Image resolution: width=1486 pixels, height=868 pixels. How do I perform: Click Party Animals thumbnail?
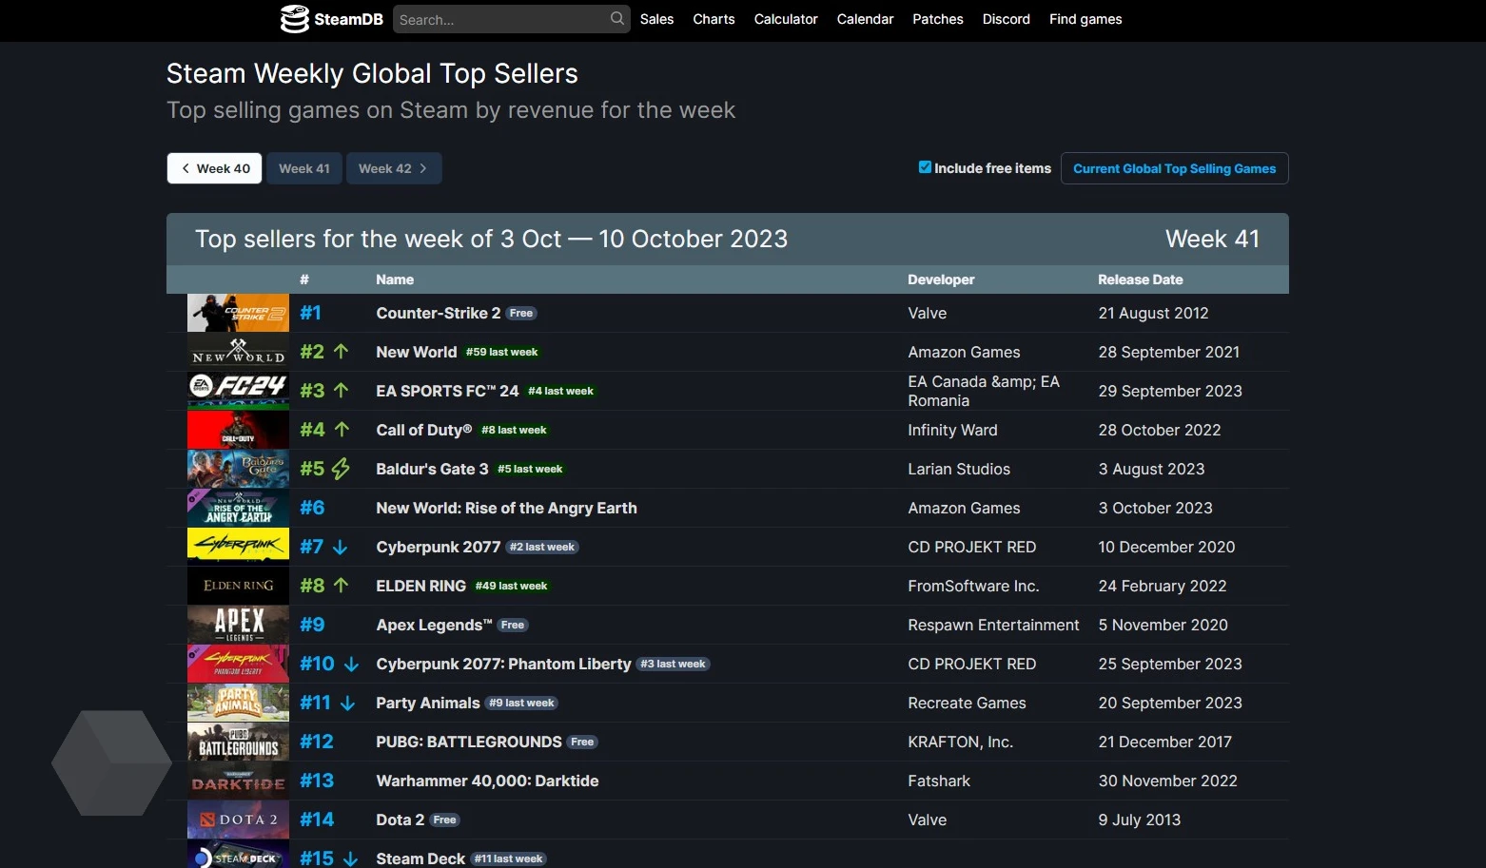[238, 703]
